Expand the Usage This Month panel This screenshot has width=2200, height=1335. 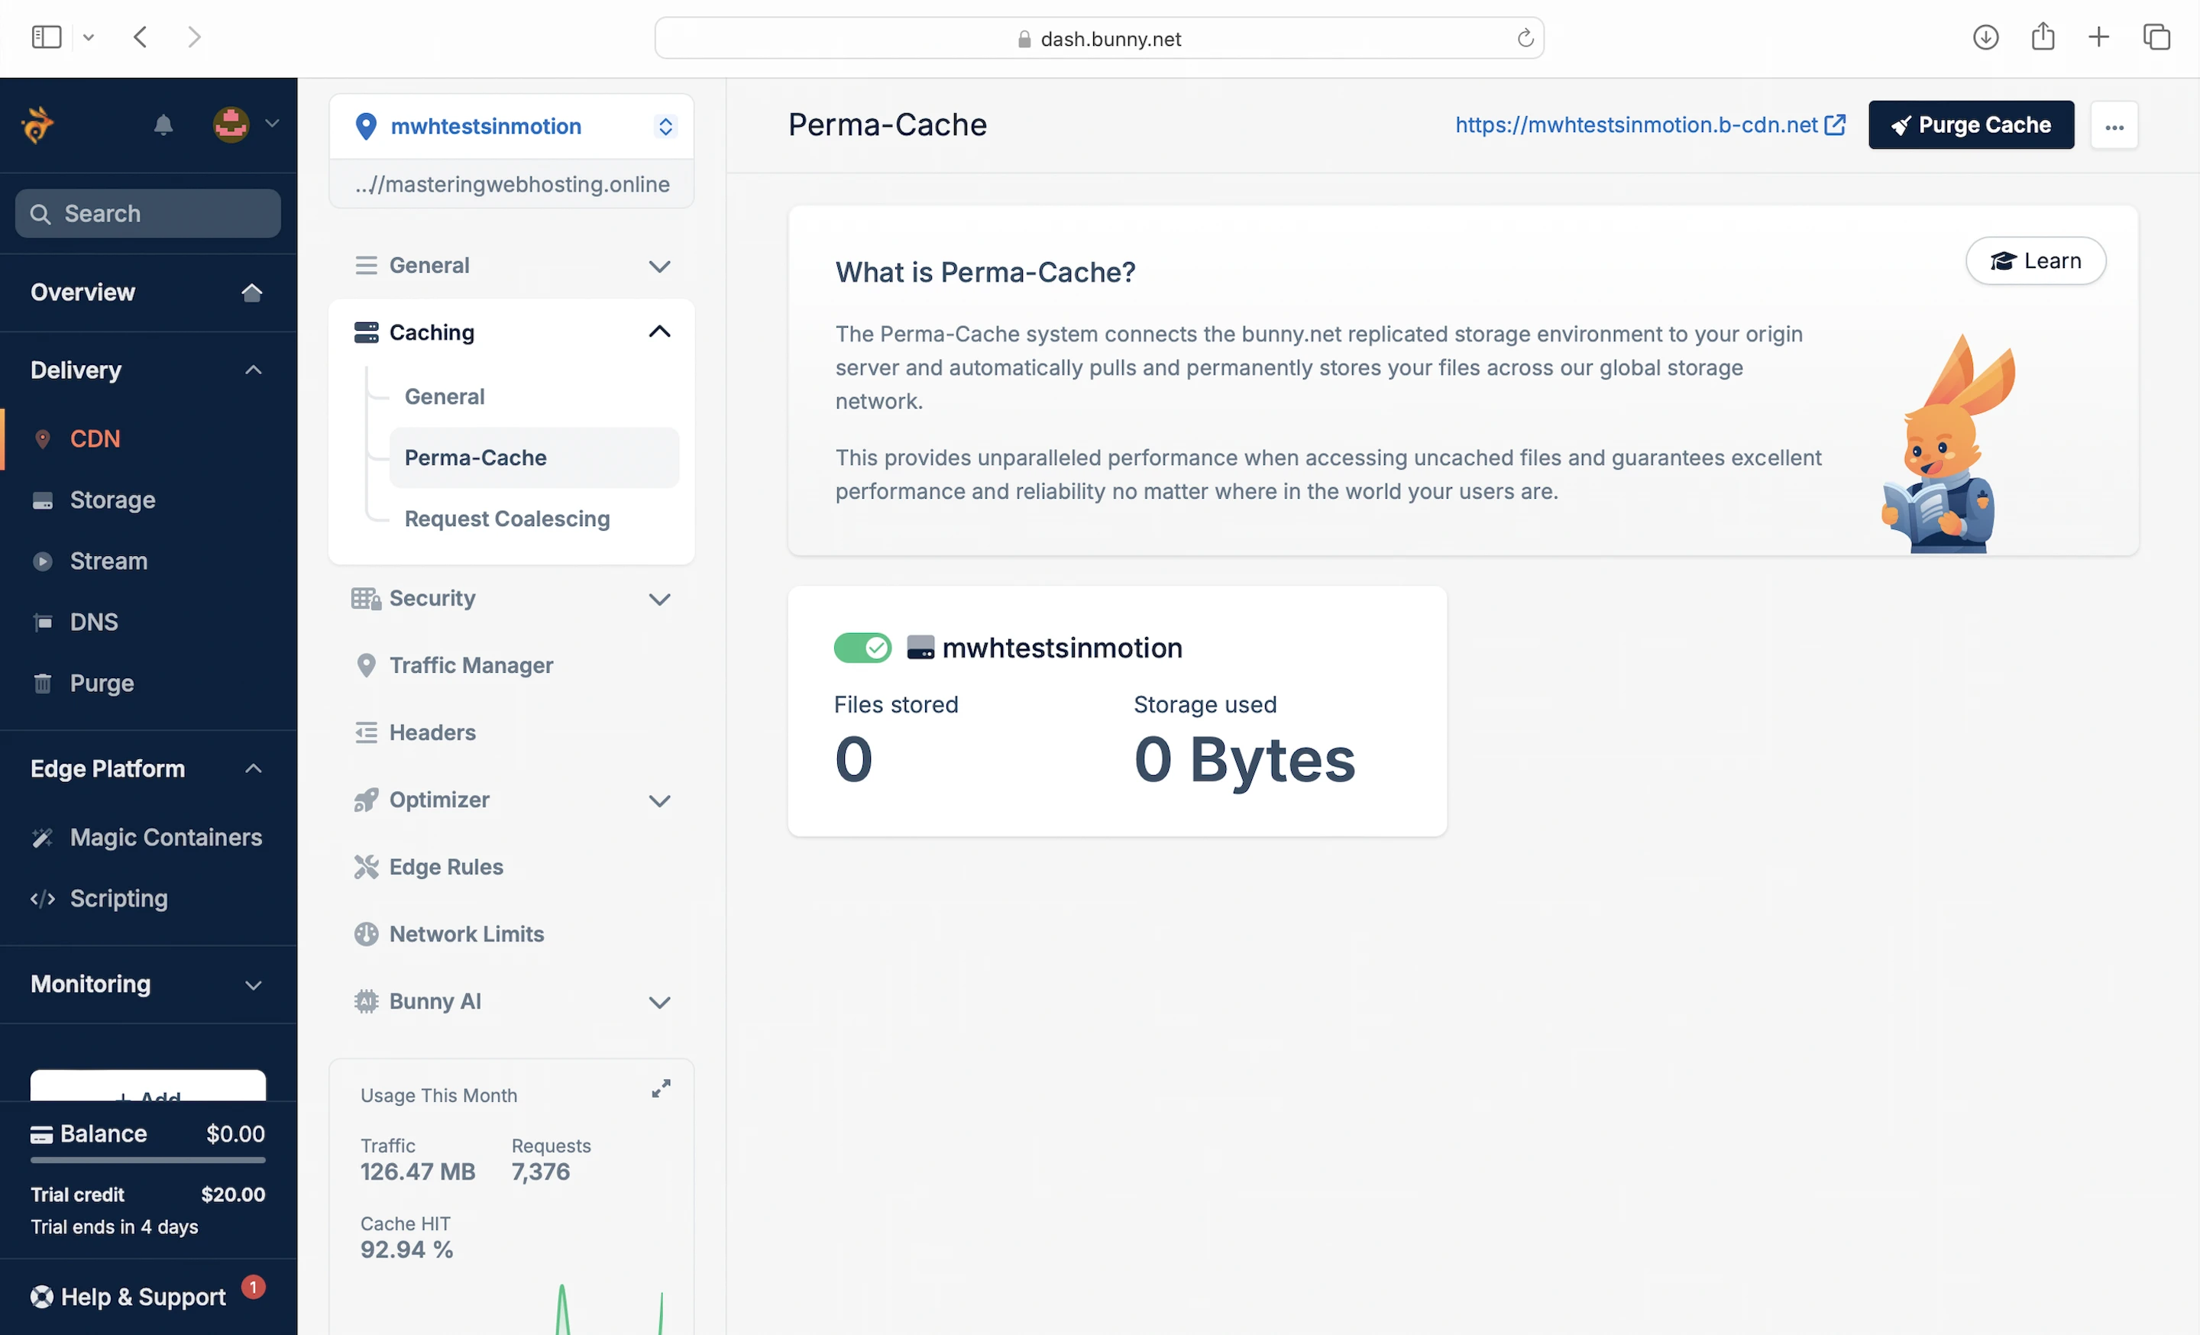(x=661, y=1089)
